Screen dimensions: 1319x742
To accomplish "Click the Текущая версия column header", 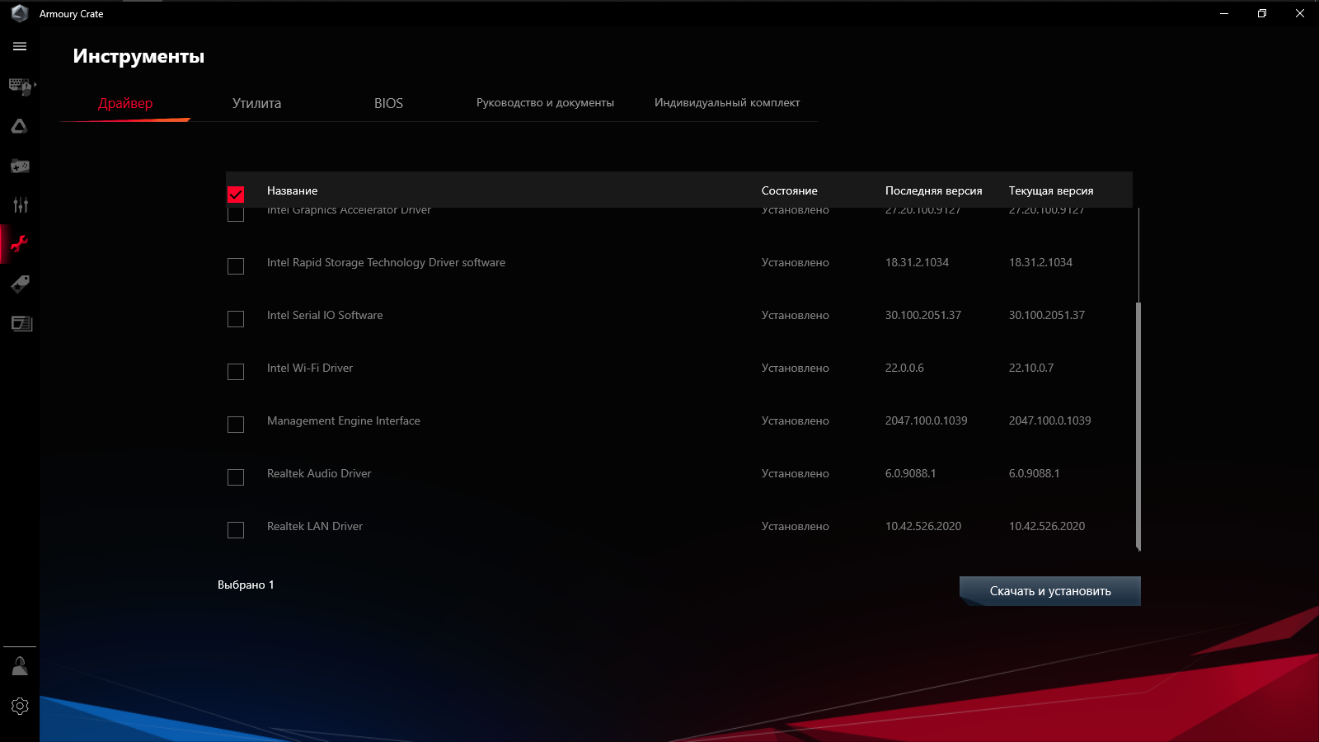I will (x=1051, y=190).
